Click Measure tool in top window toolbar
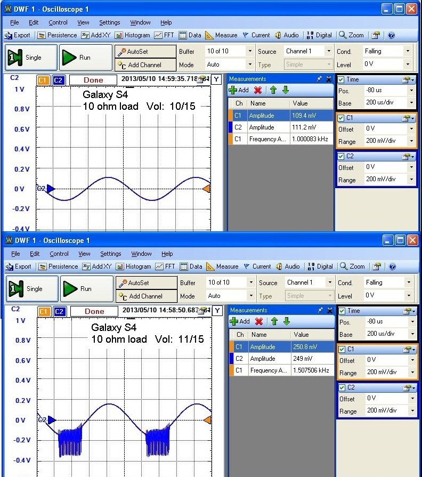 pos(221,35)
